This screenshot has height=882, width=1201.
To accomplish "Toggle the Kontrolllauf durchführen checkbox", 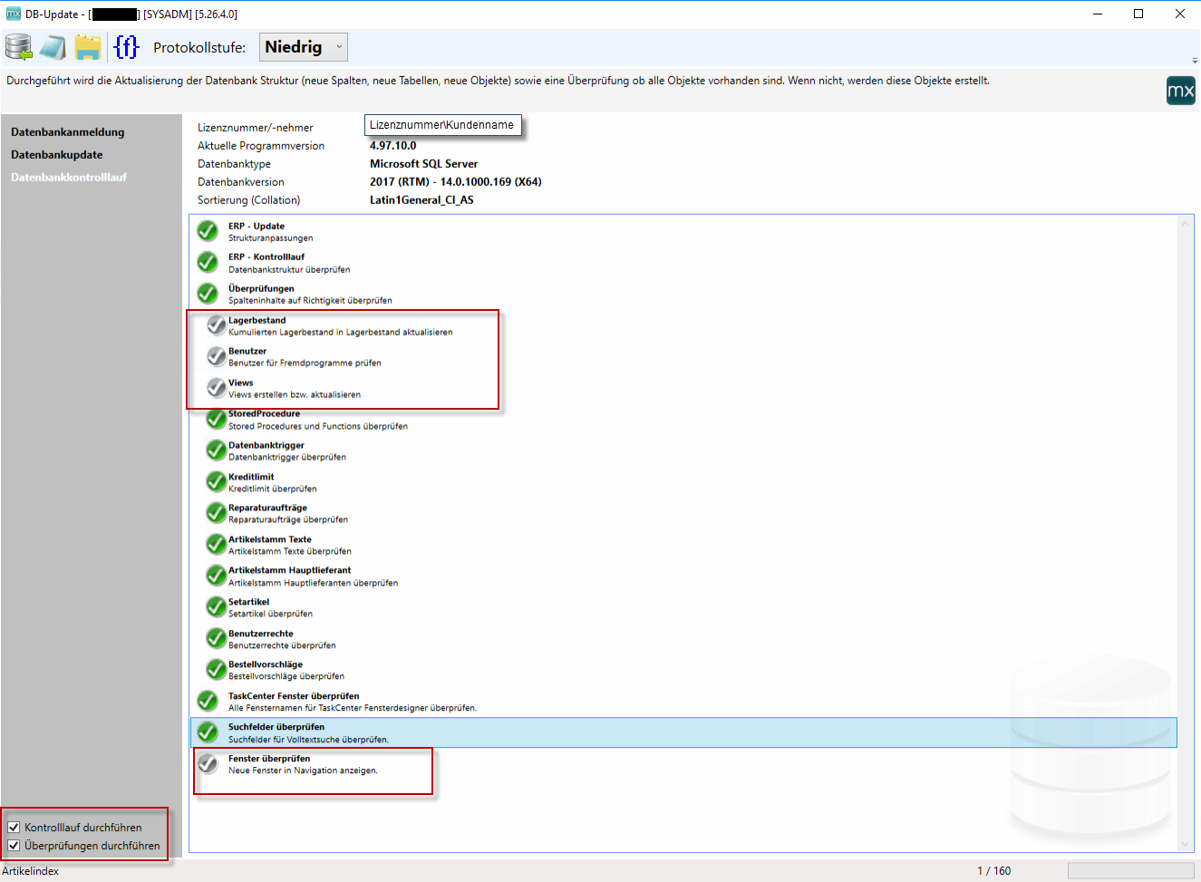I will coord(15,827).
